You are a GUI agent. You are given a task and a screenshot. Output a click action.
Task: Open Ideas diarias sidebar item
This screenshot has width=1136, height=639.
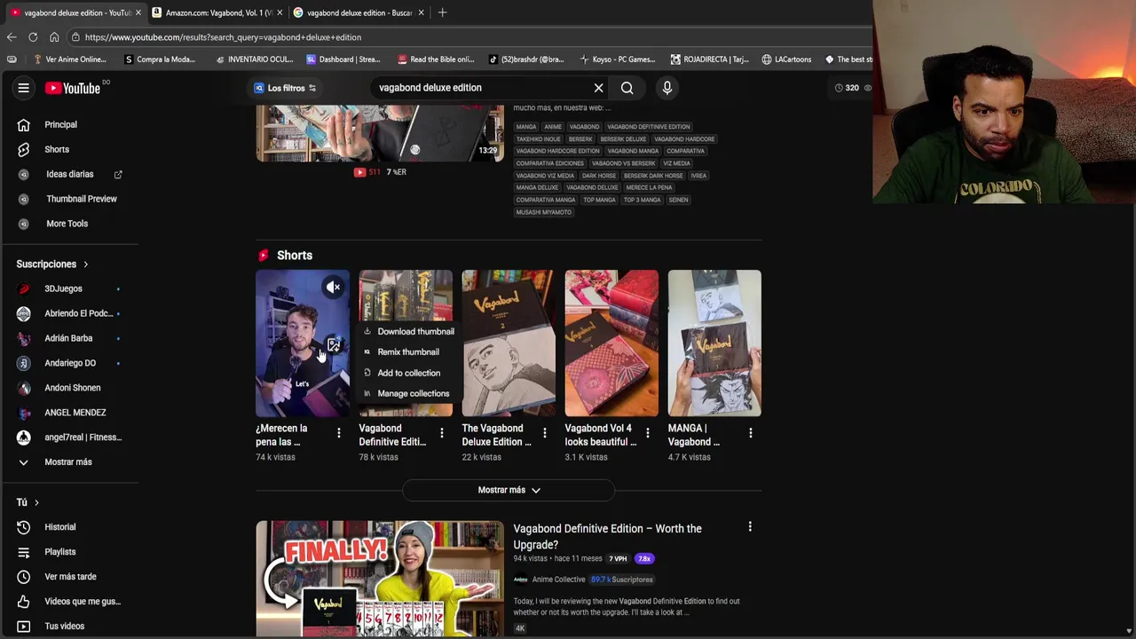pos(69,174)
